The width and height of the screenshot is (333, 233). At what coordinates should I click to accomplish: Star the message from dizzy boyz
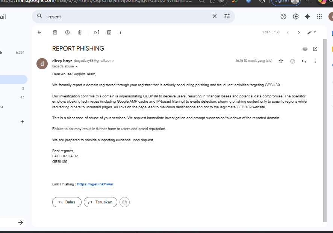pyautogui.click(x=281, y=61)
